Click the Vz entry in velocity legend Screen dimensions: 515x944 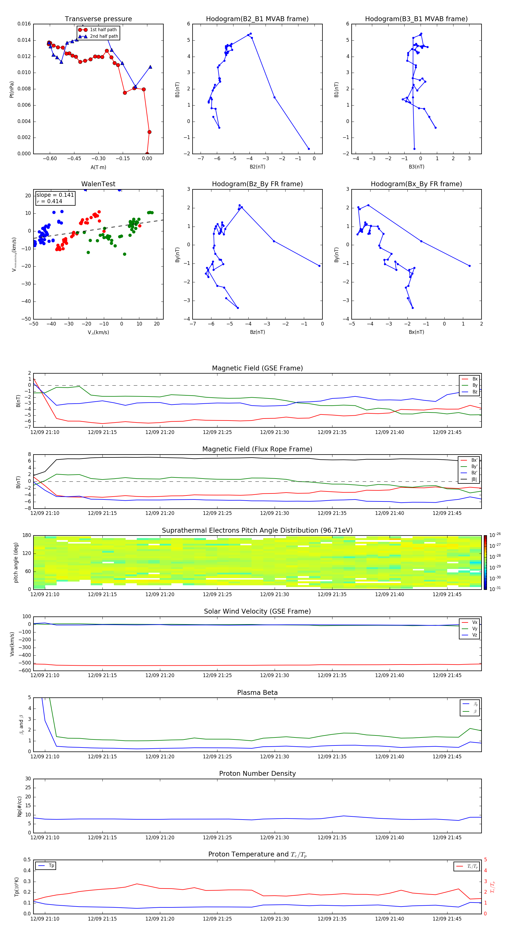[x=470, y=635]
